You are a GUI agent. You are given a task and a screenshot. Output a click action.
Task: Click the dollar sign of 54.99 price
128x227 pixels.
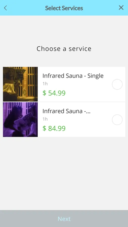(x=44, y=93)
